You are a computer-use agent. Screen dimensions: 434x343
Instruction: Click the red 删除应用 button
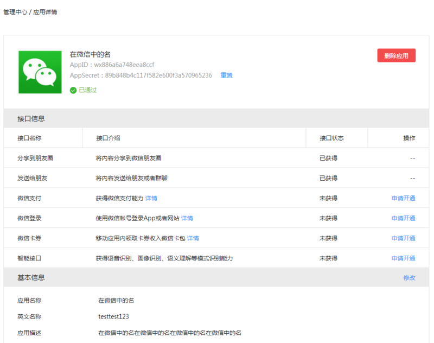pos(396,56)
